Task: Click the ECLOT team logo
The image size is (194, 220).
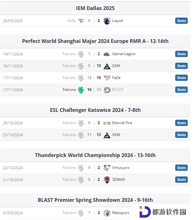Action: click(107, 90)
